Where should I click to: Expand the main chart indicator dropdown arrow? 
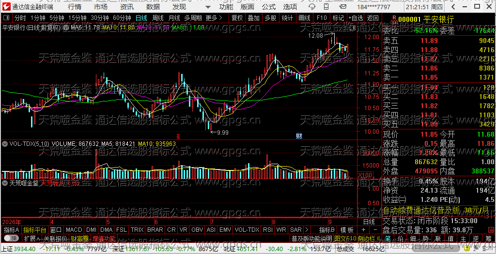pos(65,28)
